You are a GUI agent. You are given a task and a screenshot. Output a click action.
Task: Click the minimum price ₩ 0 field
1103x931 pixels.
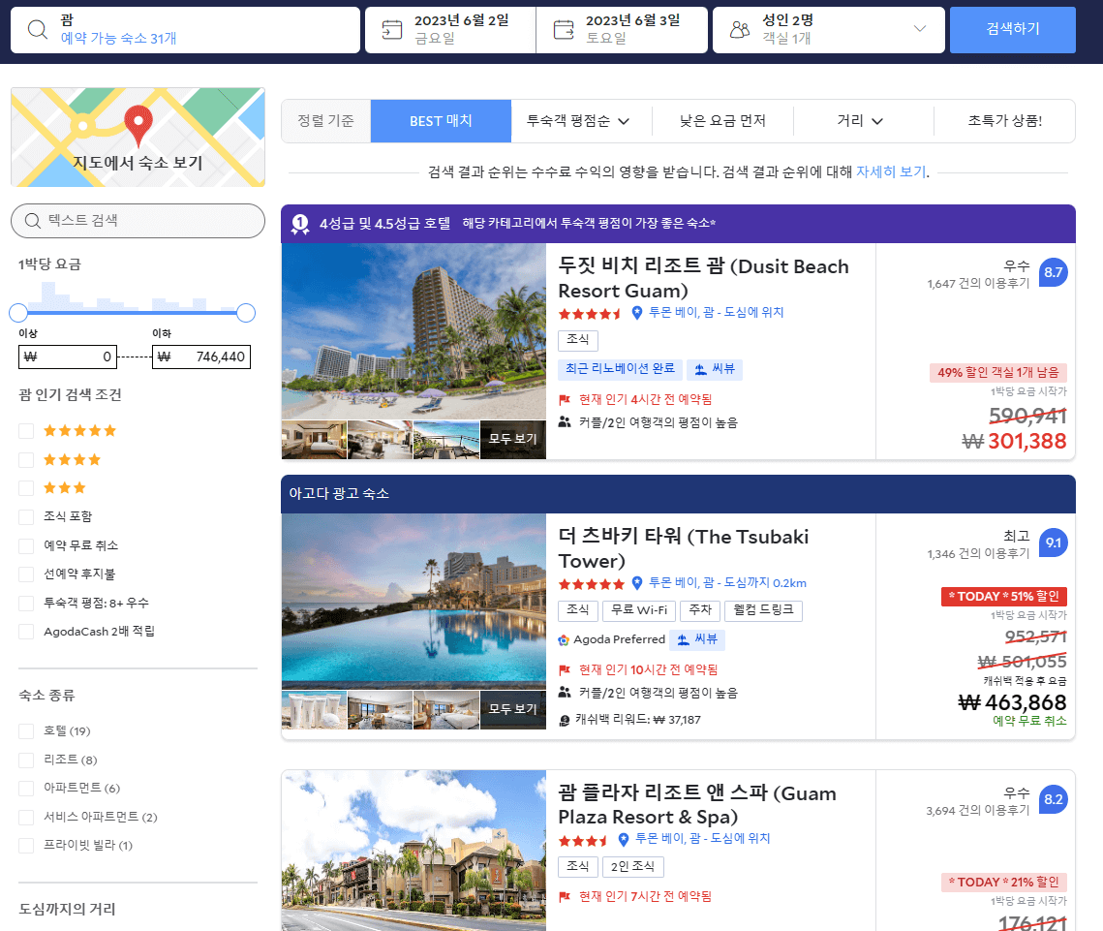(68, 357)
